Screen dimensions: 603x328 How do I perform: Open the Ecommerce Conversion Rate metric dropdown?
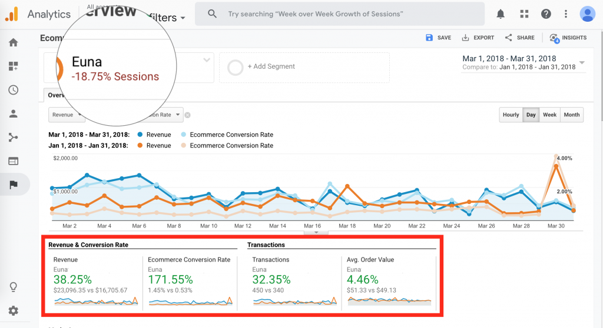pos(165,115)
